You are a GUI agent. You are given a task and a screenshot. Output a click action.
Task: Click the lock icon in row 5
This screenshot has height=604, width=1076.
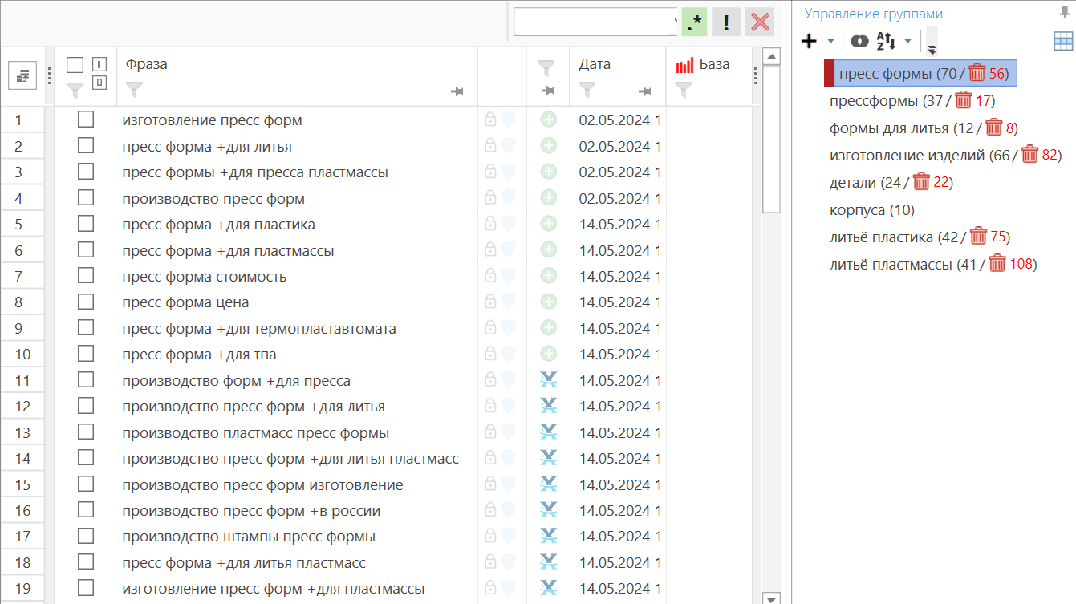(x=490, y=225)
